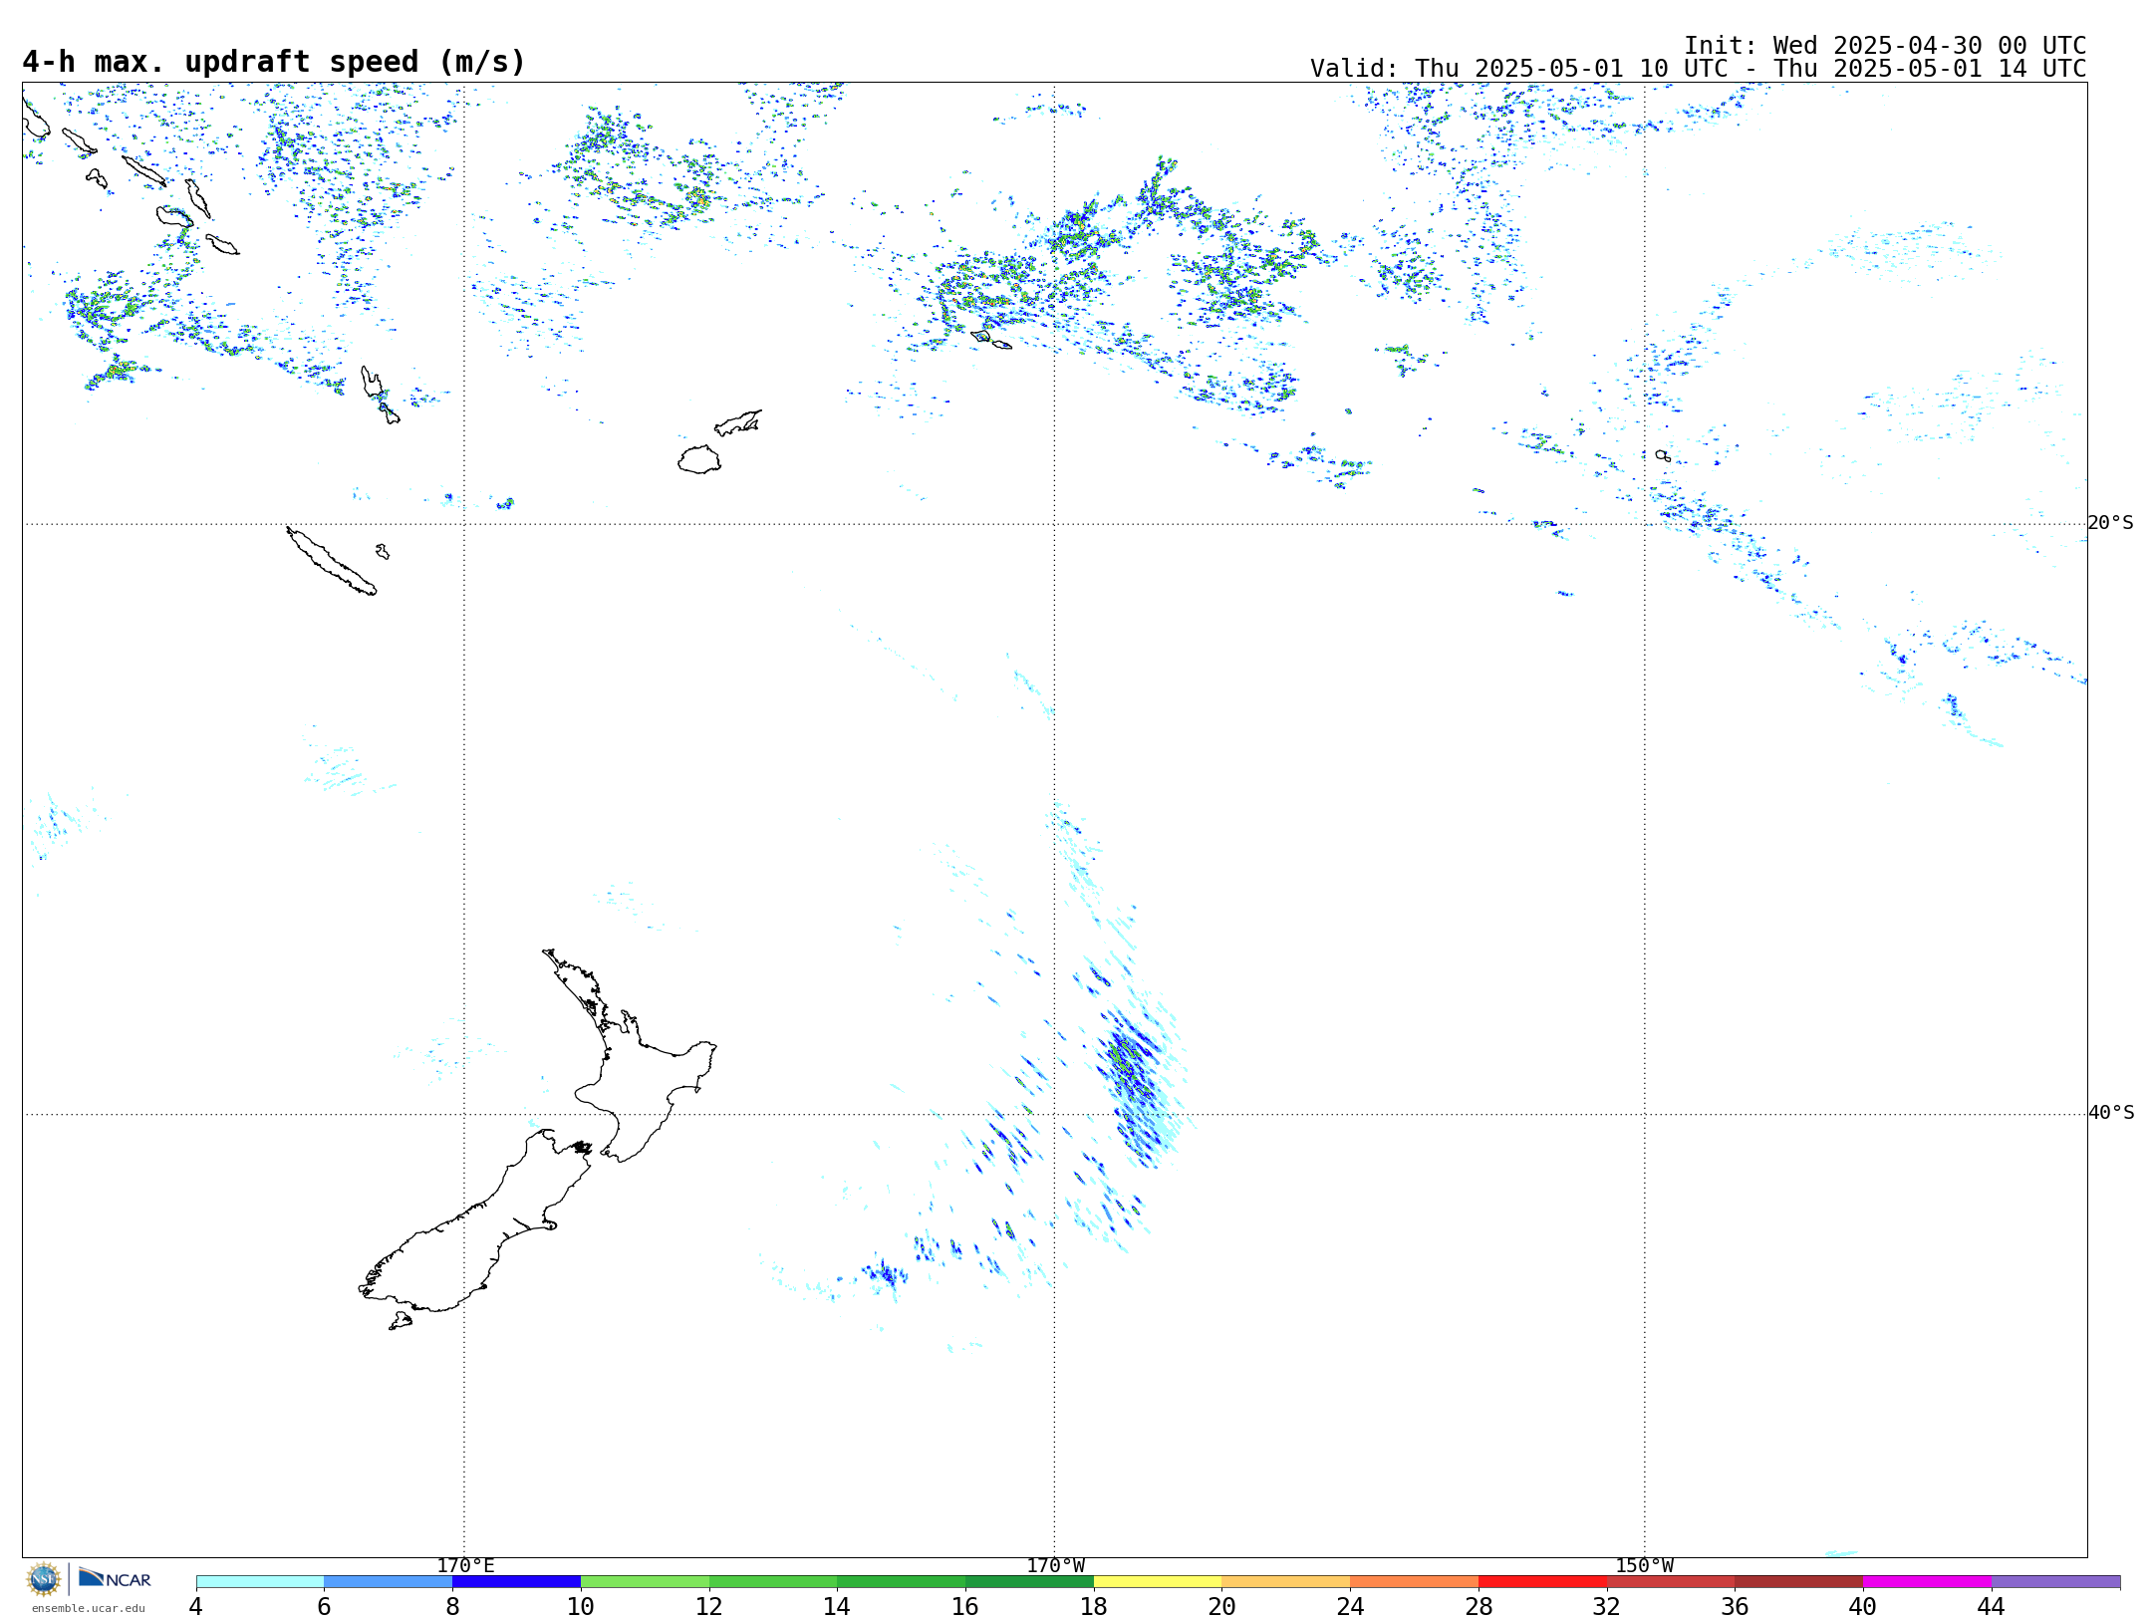The height and width of the screenshot is (1620, 2152).
Task: Click the colorbar tick value 4
Action: [196, 1606]
